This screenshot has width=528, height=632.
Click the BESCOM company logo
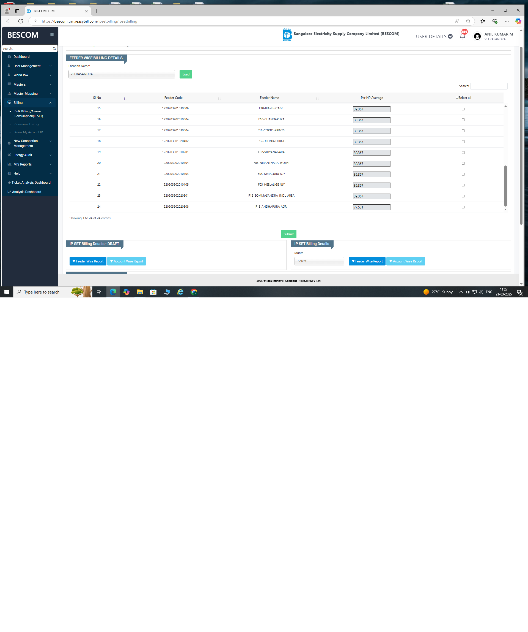tap(287, 35)
